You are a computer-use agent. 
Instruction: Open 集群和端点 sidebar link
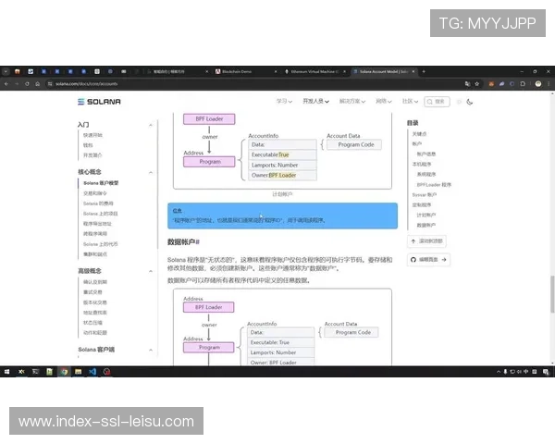95,254
